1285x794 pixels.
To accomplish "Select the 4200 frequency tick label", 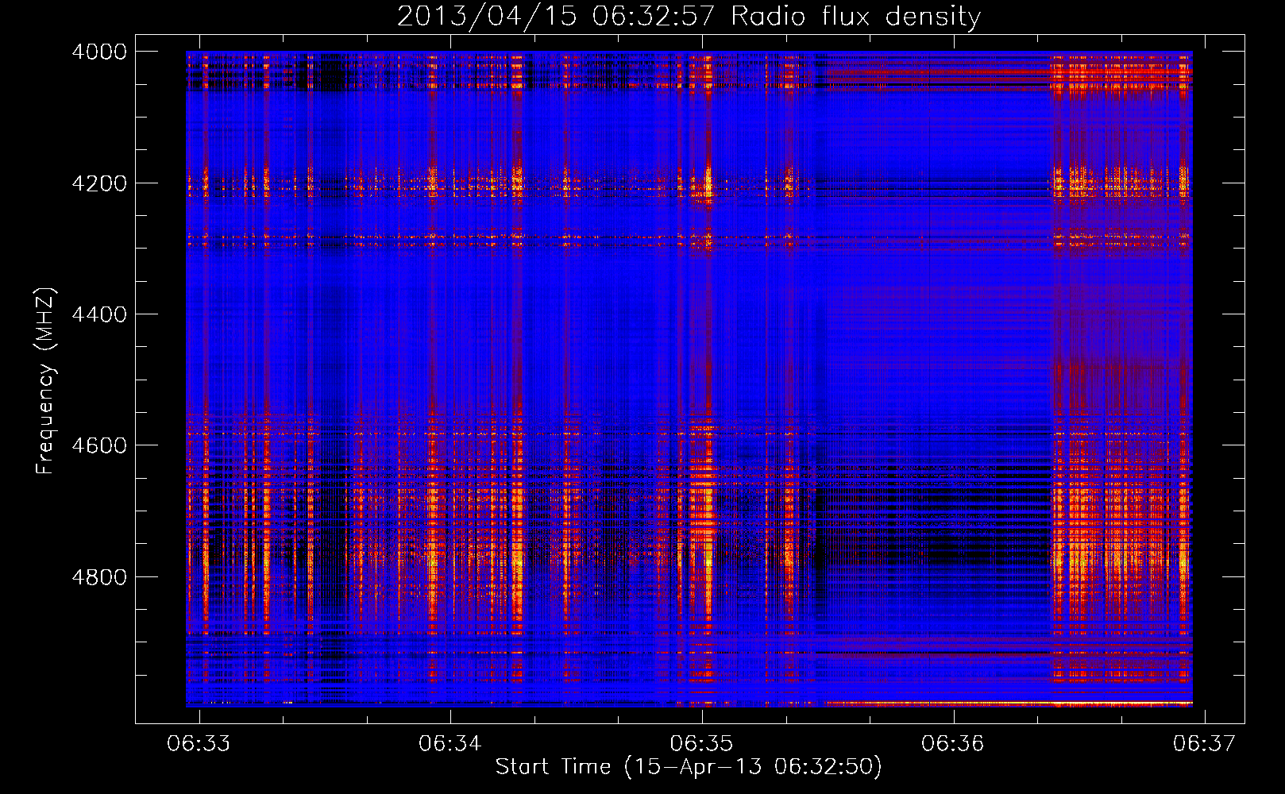I will click(99, 183).
